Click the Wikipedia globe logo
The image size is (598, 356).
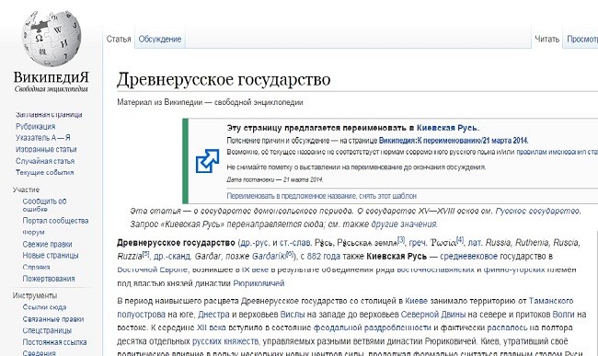pos(52,38)
